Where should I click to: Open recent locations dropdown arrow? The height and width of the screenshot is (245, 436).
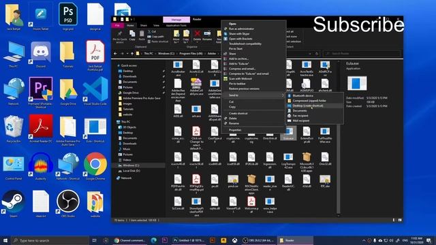click(x=127, y=53)
